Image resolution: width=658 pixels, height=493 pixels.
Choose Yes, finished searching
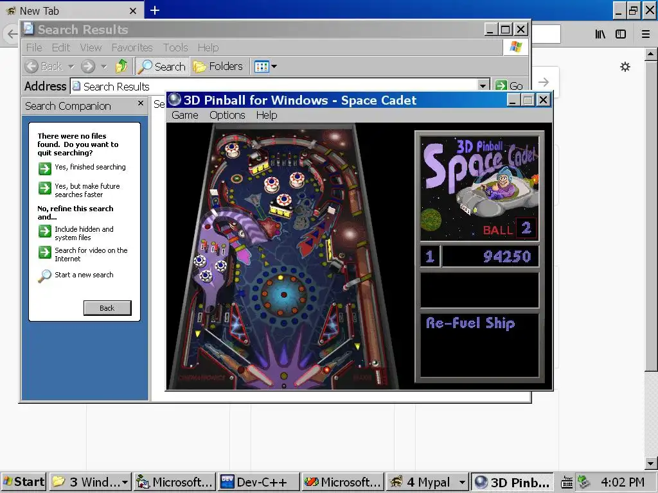pos(90,167)
